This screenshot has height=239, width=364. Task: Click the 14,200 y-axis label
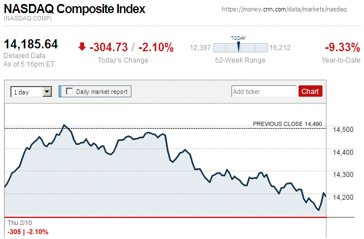coord(342,197)
